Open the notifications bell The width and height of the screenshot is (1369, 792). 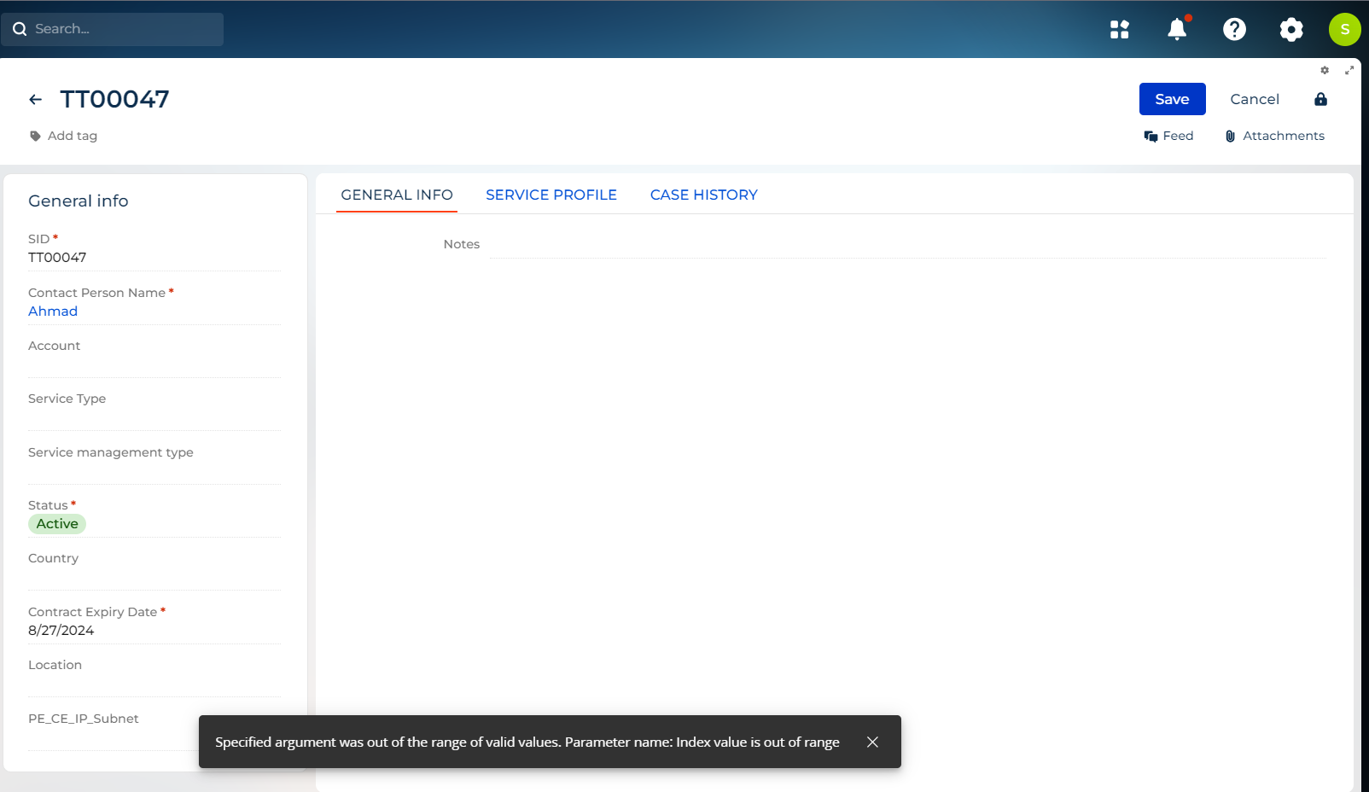click(x=1177, y=30)
